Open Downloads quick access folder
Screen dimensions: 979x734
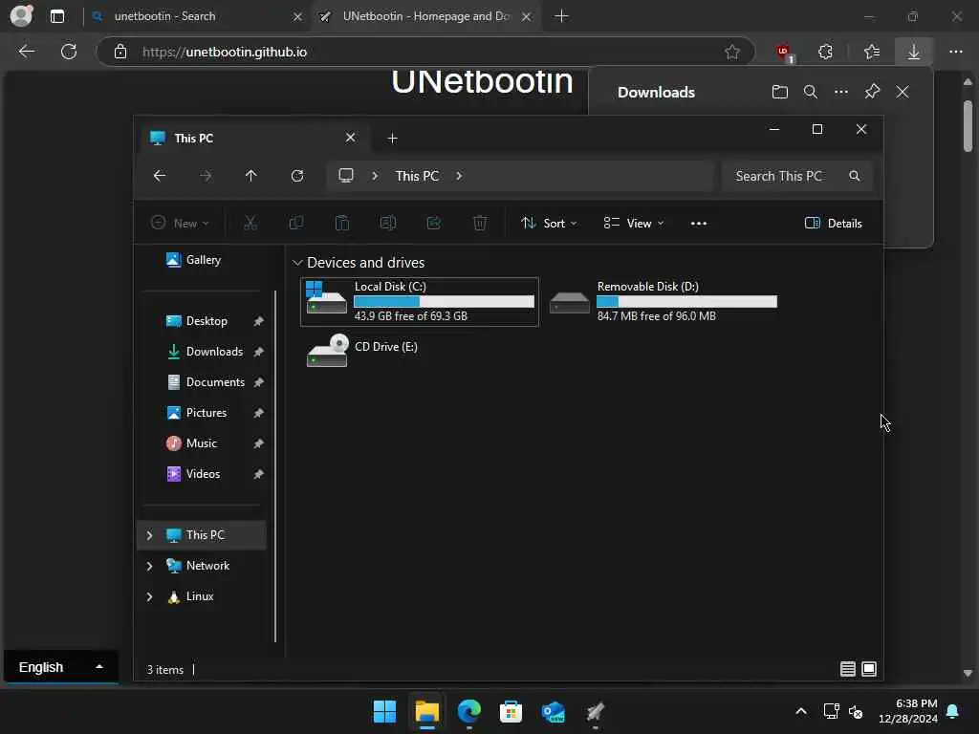click(204, 352)
